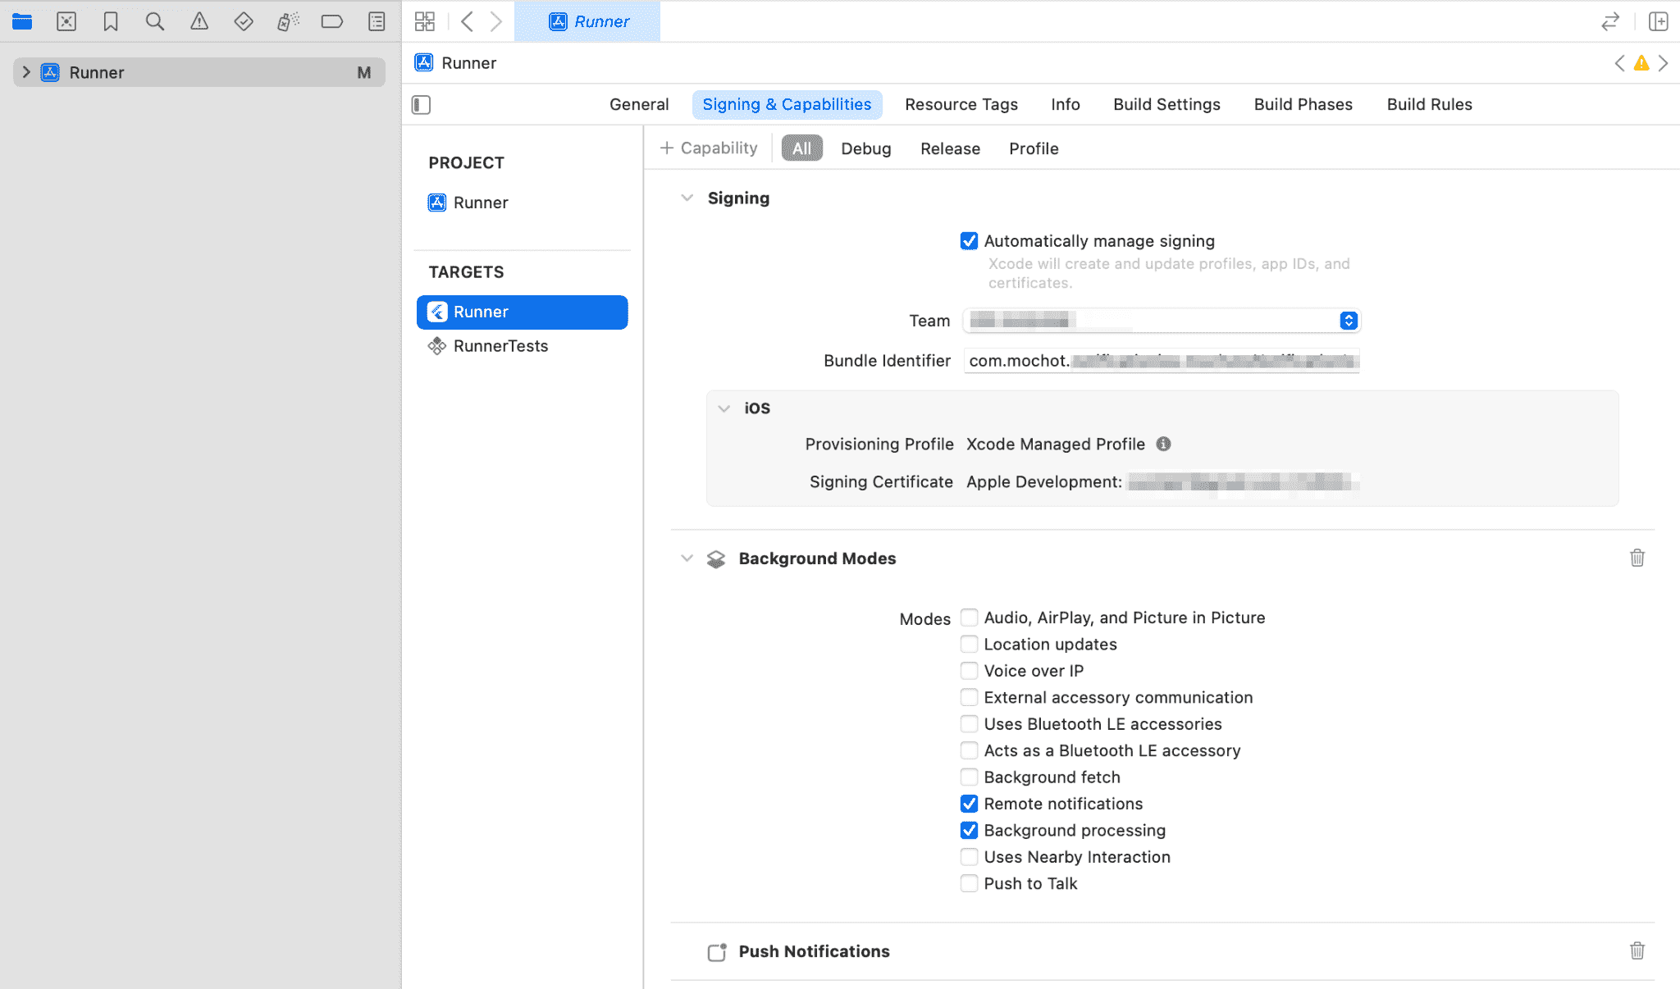Open the Find navigator magnifier icon
This screenshot has width=1680, height=989.
click(x=155, y=21)
